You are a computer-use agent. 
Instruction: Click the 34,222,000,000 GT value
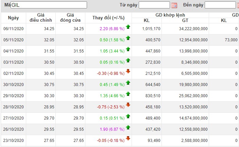pyautogui.click(x=190, y=29)
